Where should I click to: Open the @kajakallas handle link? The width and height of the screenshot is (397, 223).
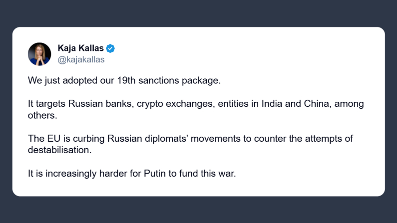pyautogui.click(x=81, y=60)
